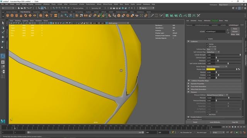Open the Pressure Method dropdown
The width and height of the screenshot is (247, 138).
(x=217, y=95)
